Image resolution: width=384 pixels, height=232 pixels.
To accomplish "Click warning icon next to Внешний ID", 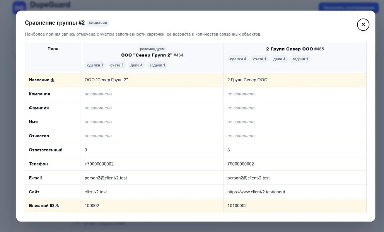I will coord(57,206).
